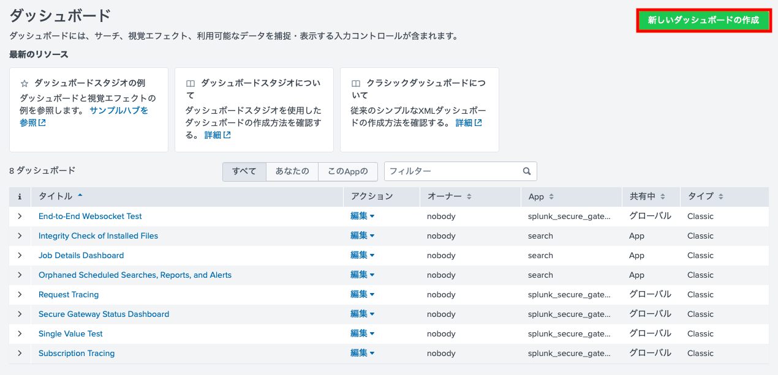Screen dimensions: 778x375
Task: Switch to the このAppの tab
Action: (348, 171)
